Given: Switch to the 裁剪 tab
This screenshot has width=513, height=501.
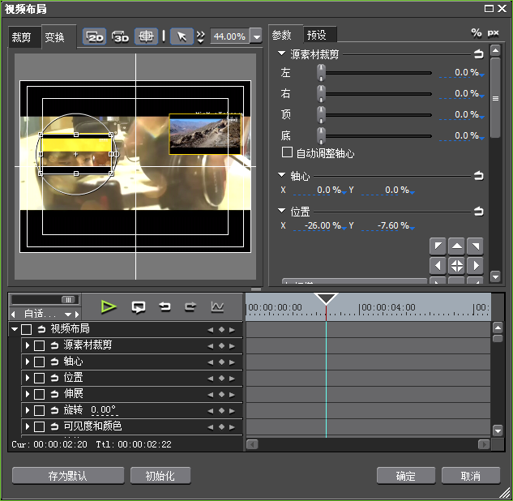Looking at the screenshot, I should [x=22, y=38].
